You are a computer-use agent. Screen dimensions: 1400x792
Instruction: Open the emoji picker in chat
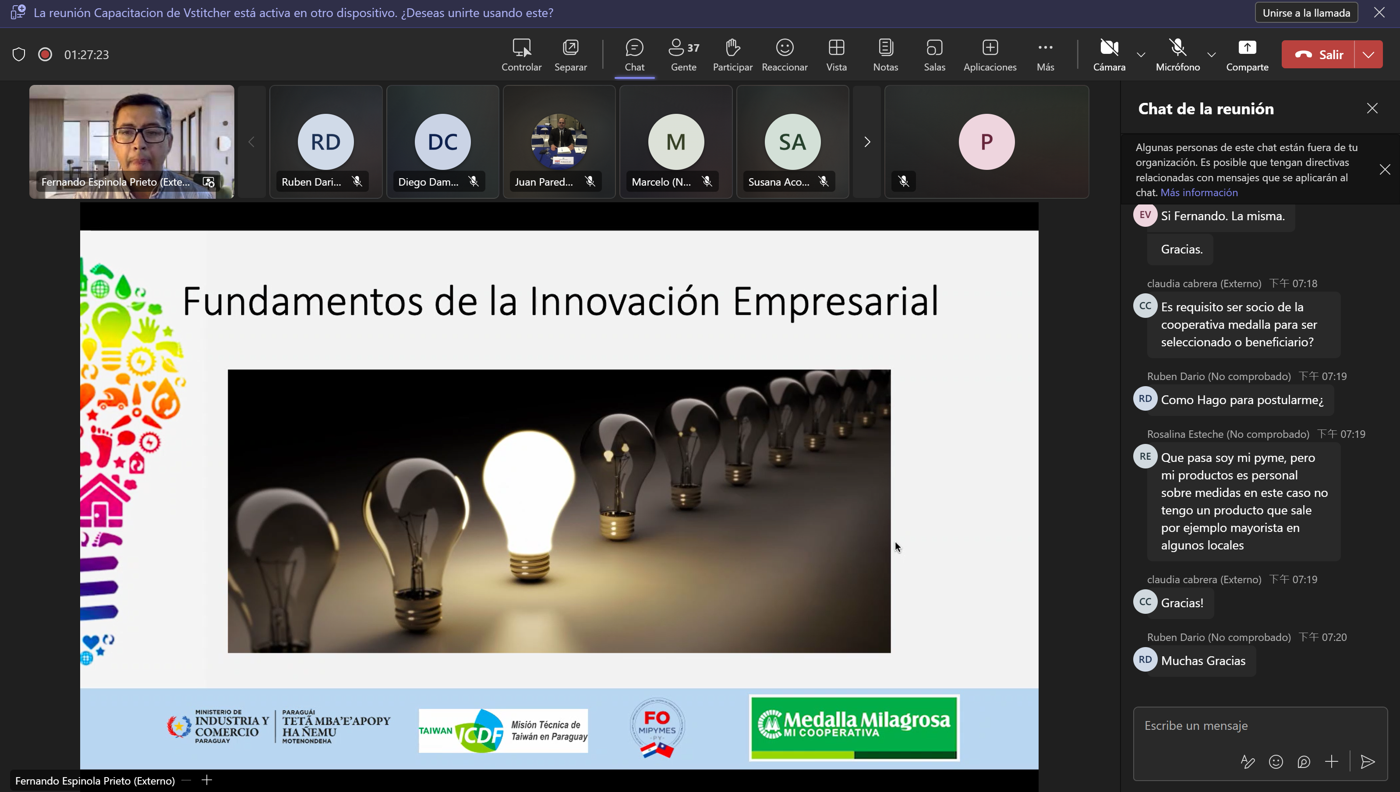(x=1276, y=761)
